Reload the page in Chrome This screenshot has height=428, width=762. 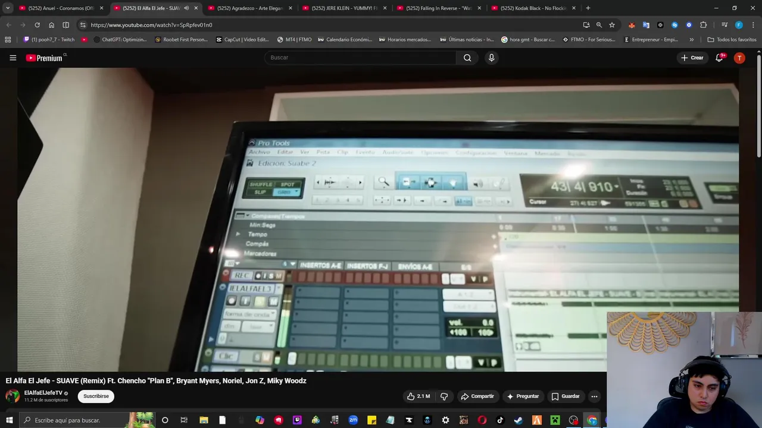[37, 25]
